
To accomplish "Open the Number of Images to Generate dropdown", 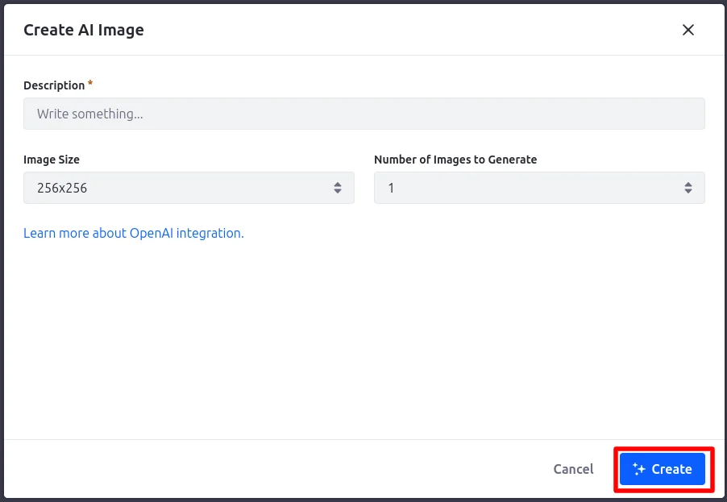I will 539,188.
